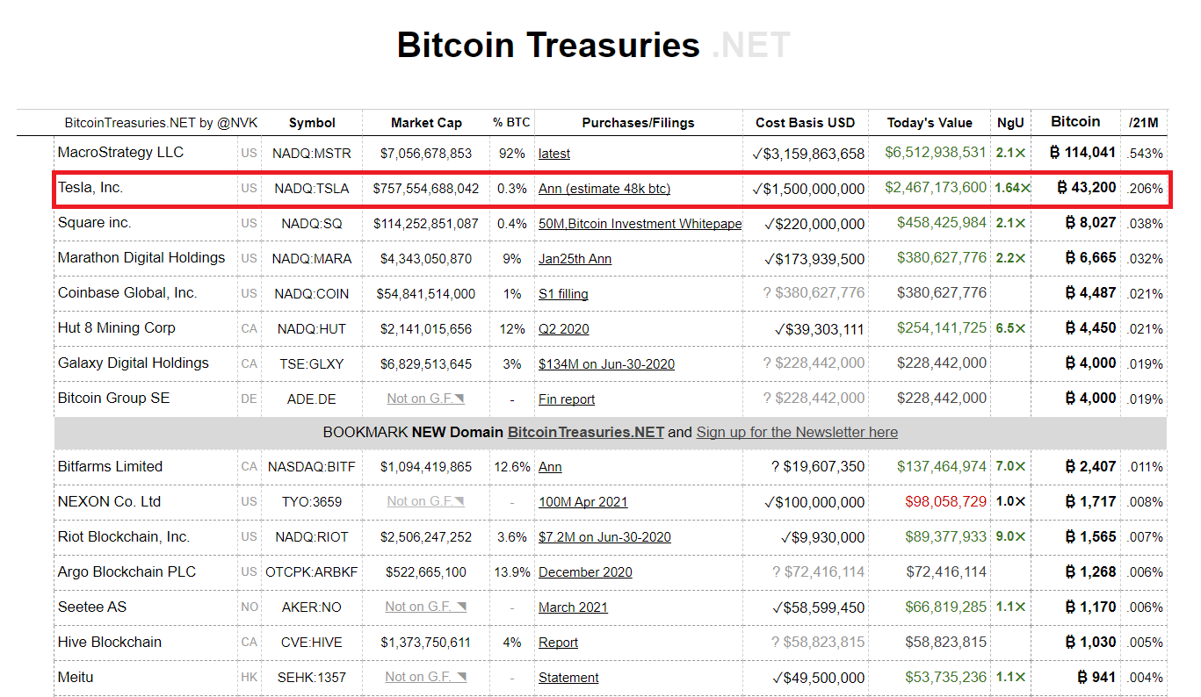Open Hive Blockchain 'Report' link

pos(558,643)
